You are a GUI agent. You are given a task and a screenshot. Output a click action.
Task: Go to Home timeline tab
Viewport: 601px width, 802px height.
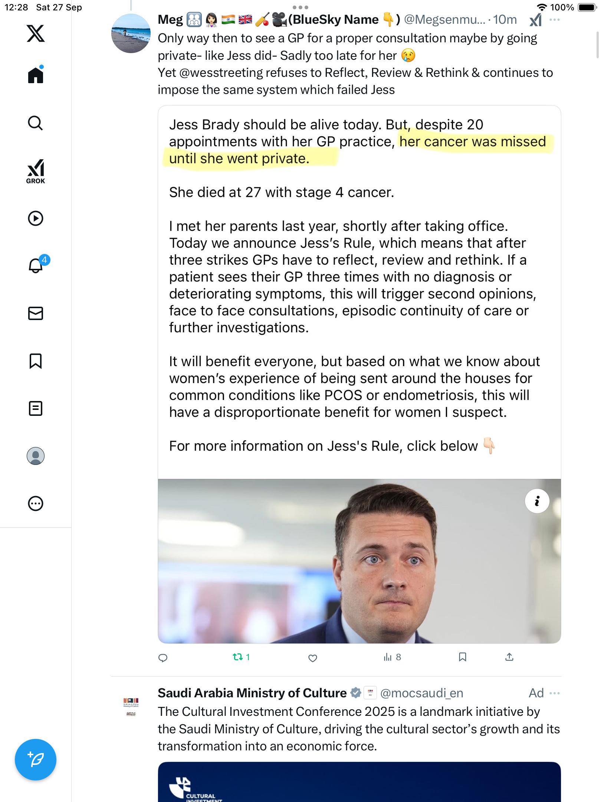[36, 75]
